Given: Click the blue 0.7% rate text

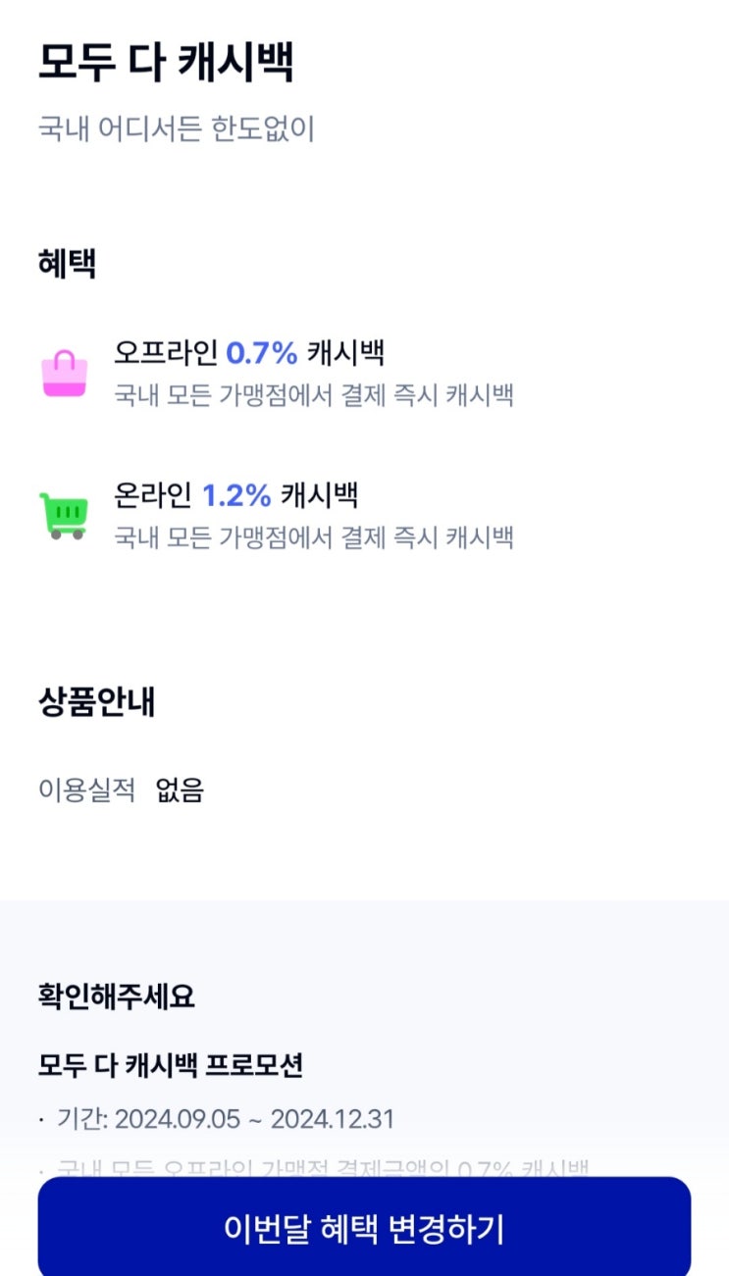Looking at the screenshot, I should (262, 351).
